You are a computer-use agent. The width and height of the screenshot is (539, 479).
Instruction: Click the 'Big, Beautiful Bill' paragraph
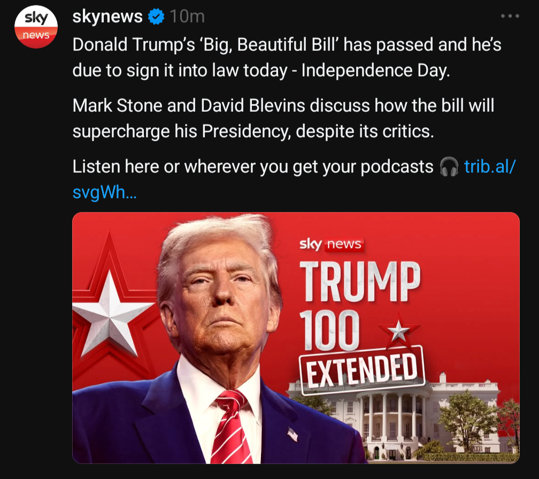click(287, 57)
